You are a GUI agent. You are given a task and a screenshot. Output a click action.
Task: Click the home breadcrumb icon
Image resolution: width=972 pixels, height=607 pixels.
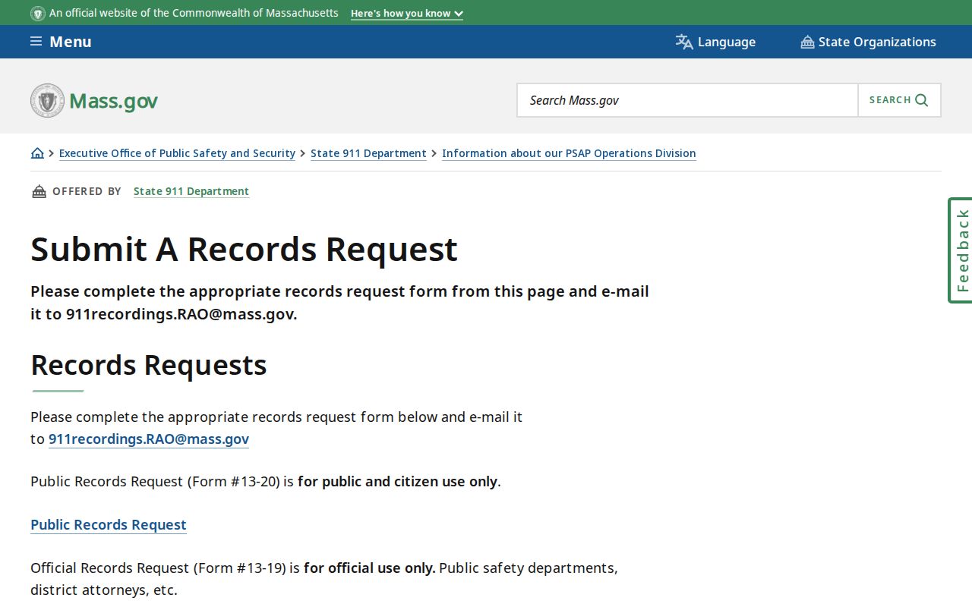[37, 153]
